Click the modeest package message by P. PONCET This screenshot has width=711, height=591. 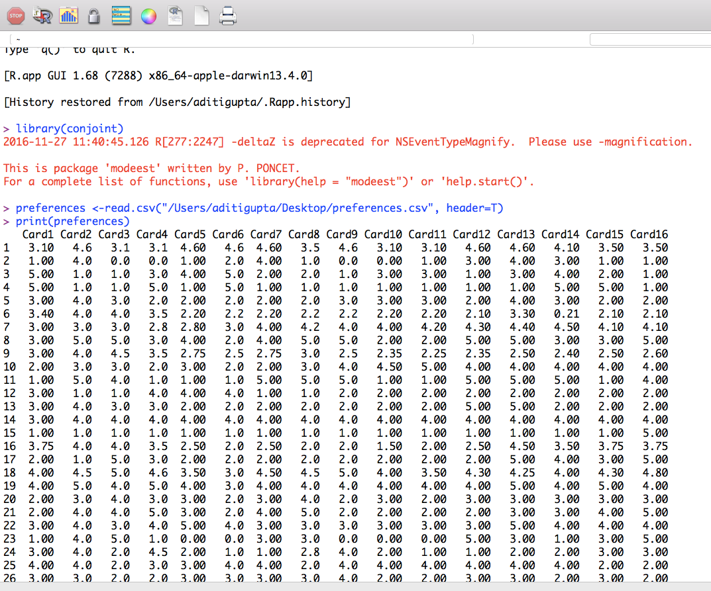[152, 169]
